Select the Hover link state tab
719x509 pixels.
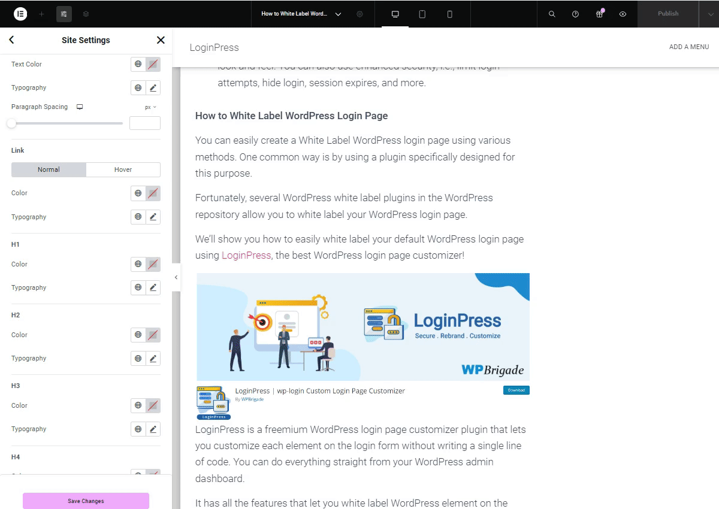[x=123, y=169]
